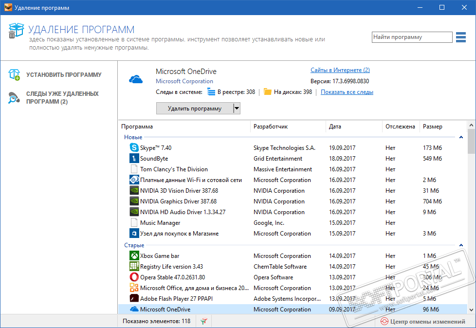Click the list scrollbar down arrow
The width and height of the screenshot is (476, 328).
[x=471, y=310]
